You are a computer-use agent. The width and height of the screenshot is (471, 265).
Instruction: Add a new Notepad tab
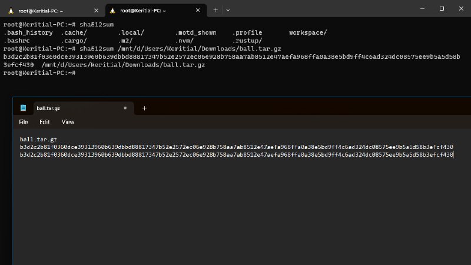click(144, 108)
